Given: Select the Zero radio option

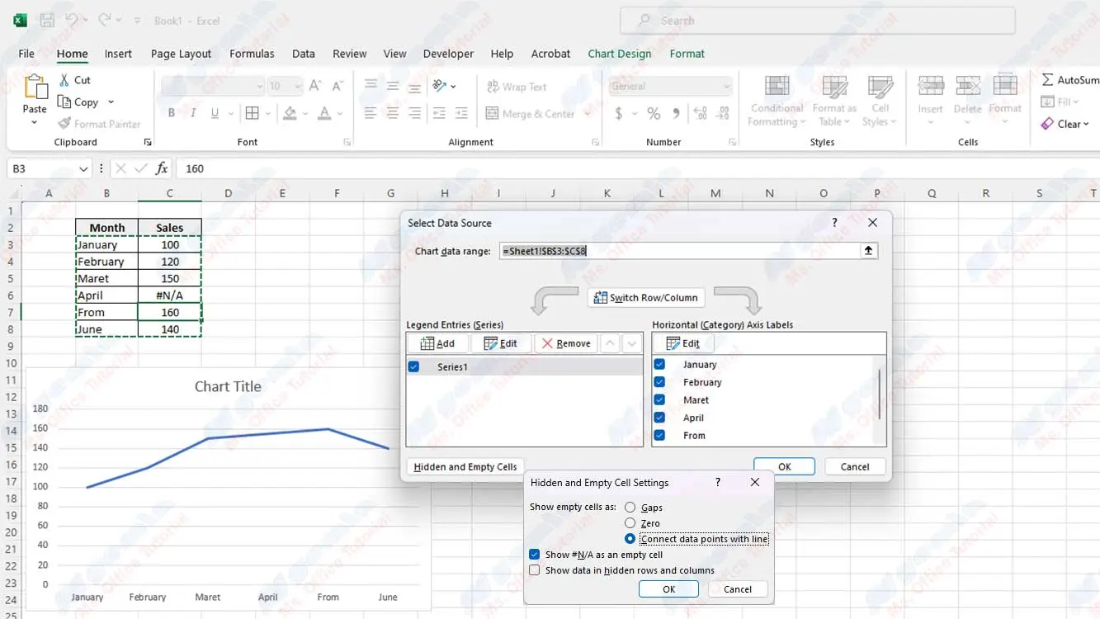Looking at the screenshot, I should tap(630, 523).
